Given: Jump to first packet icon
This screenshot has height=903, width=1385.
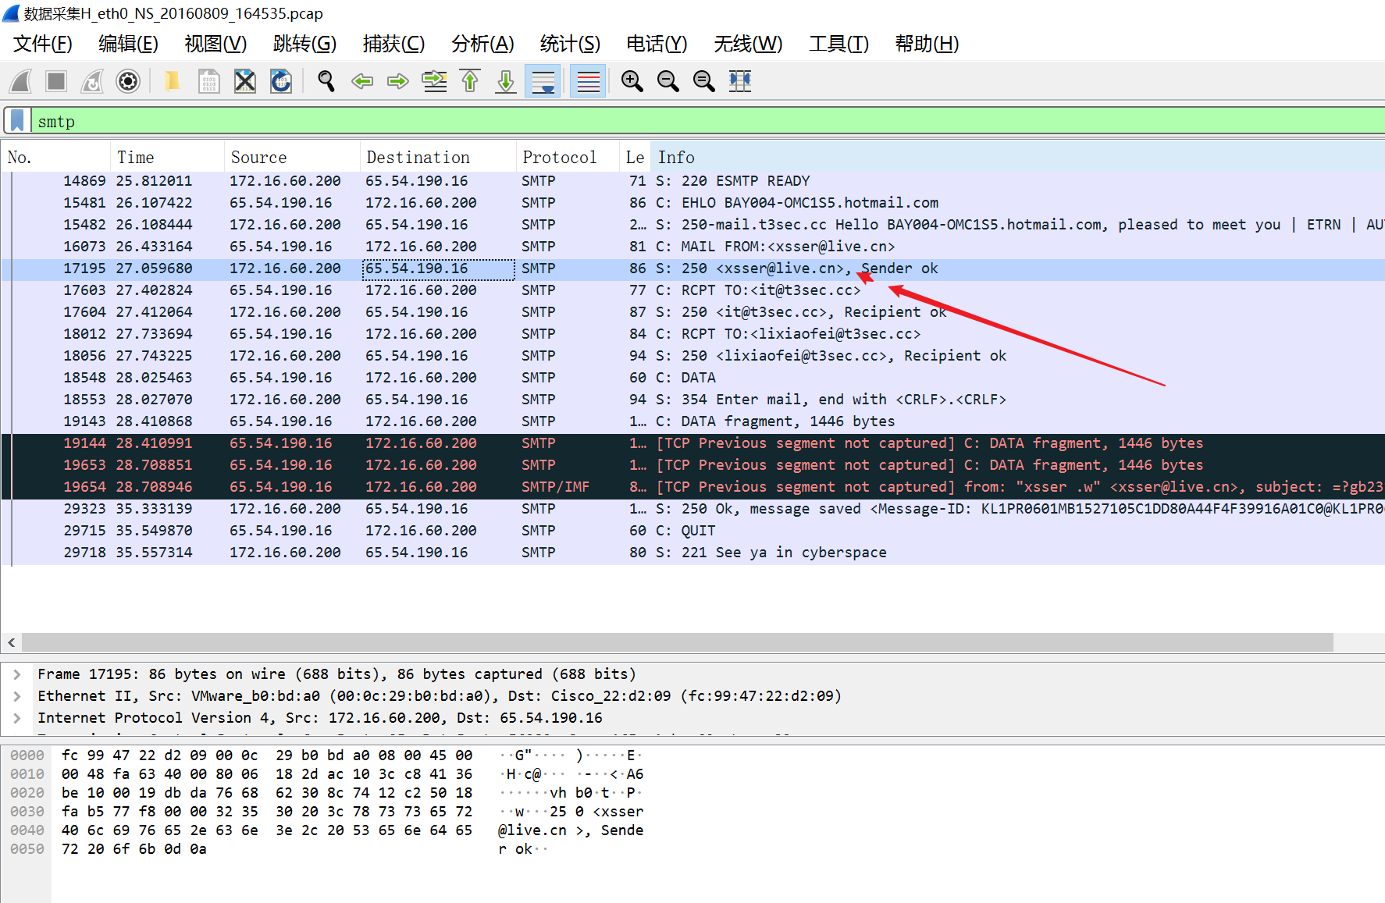Looking at the screenshot, I should pyautogui.click(x=470, y=81).
